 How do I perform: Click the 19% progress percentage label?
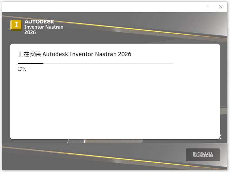point(22,69)
